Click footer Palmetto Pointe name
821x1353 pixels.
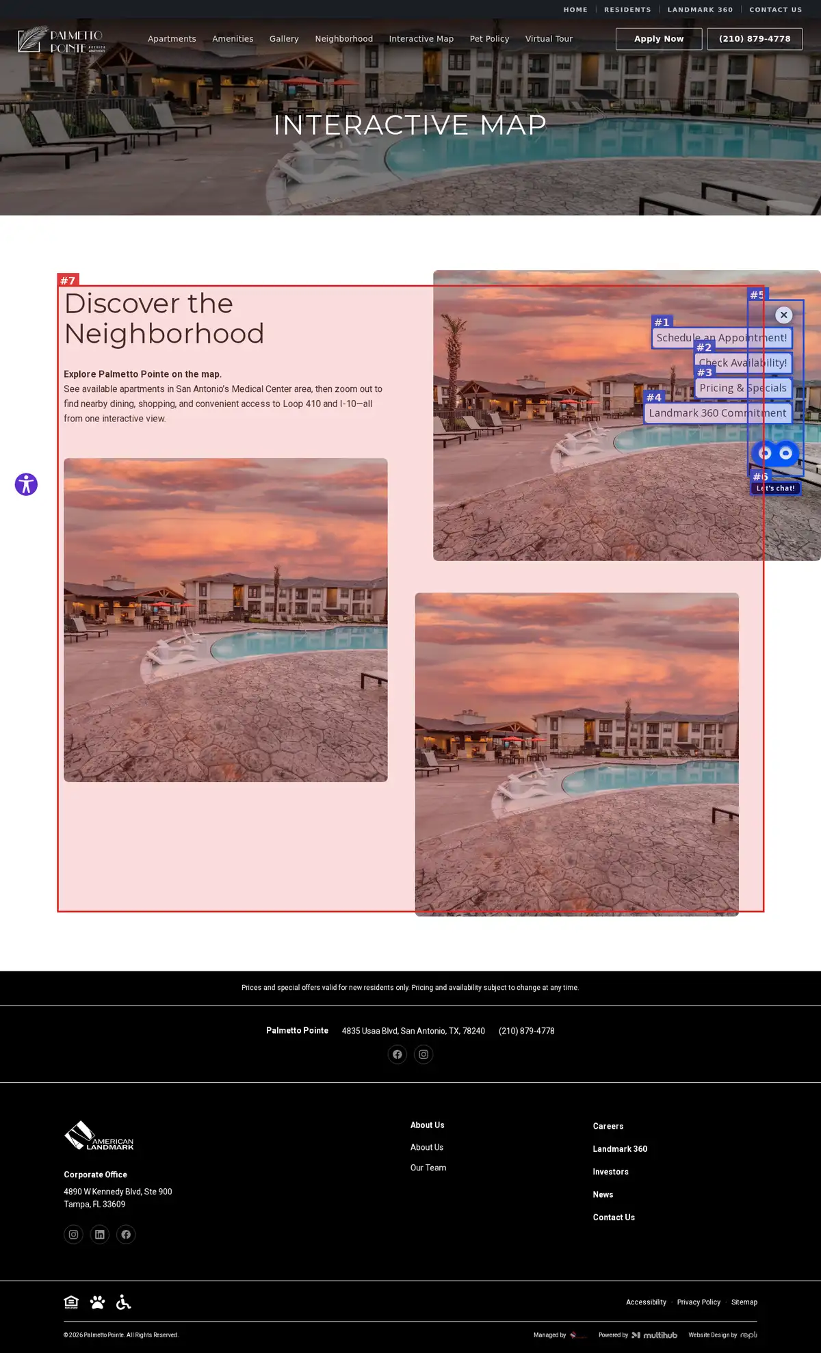297,1030
